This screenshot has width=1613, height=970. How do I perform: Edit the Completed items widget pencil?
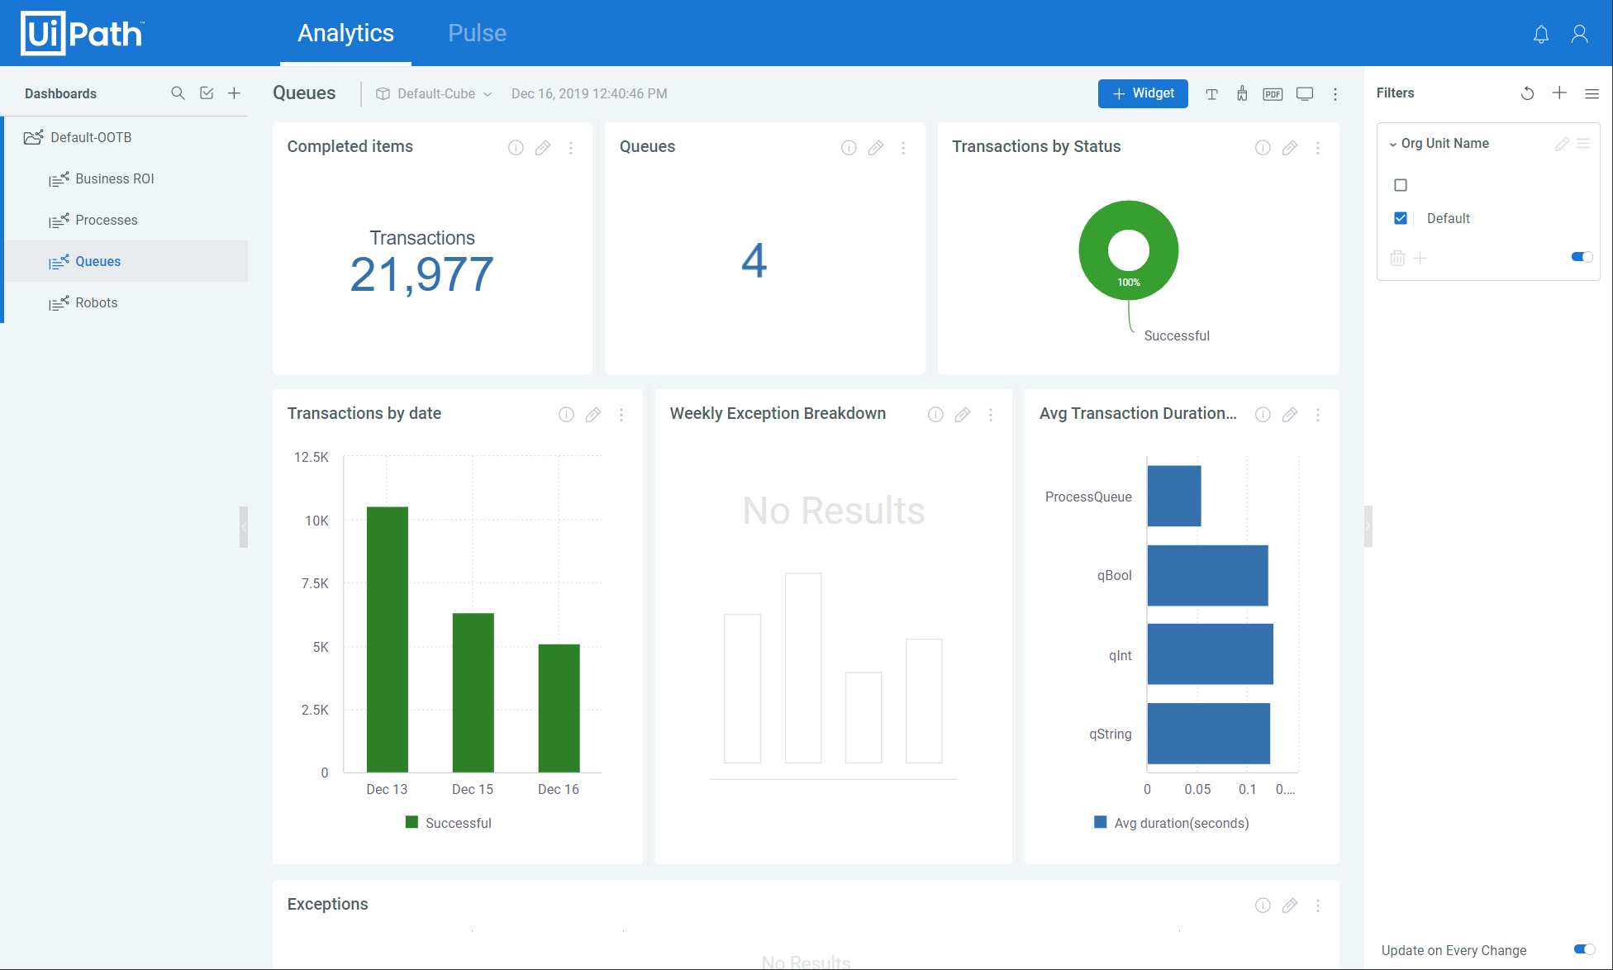[x=543, y=148]
